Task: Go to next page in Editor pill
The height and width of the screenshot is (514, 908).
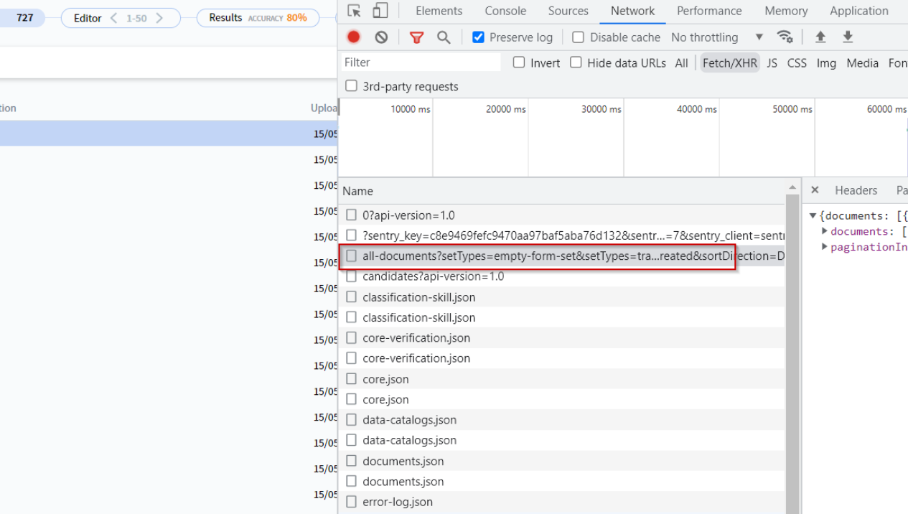Action: [159, 18]
